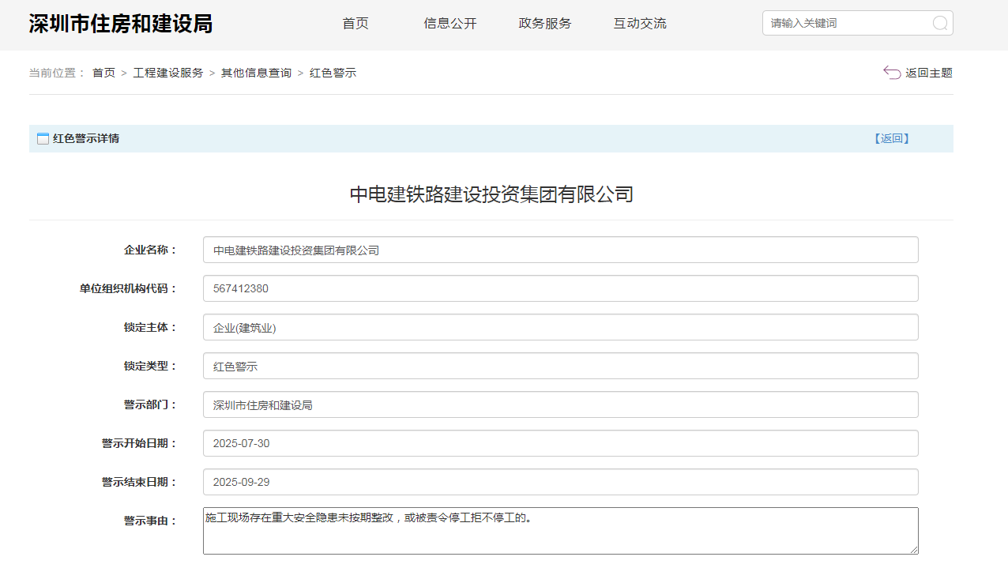1008x568 pixels.
Task: Click the 警示结束日期 field with 2025-09-29
Action: pos(561,482)
